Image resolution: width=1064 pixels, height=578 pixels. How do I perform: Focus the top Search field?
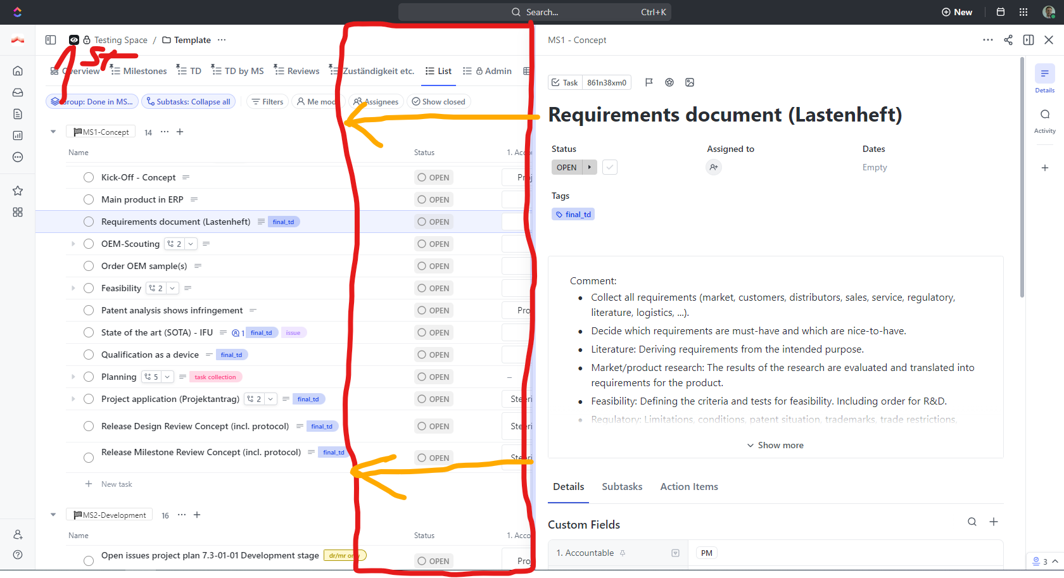pyautogui.click(x=535, y=12)
